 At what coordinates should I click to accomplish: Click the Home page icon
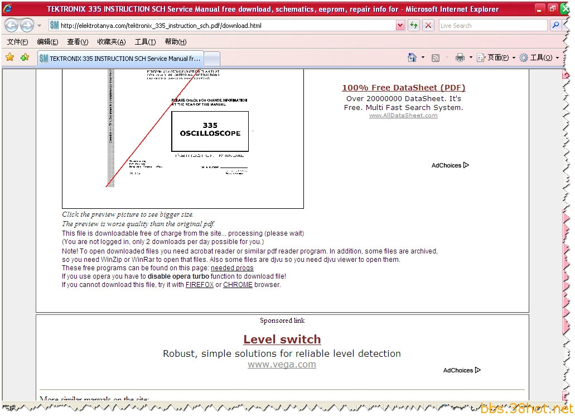412,58
